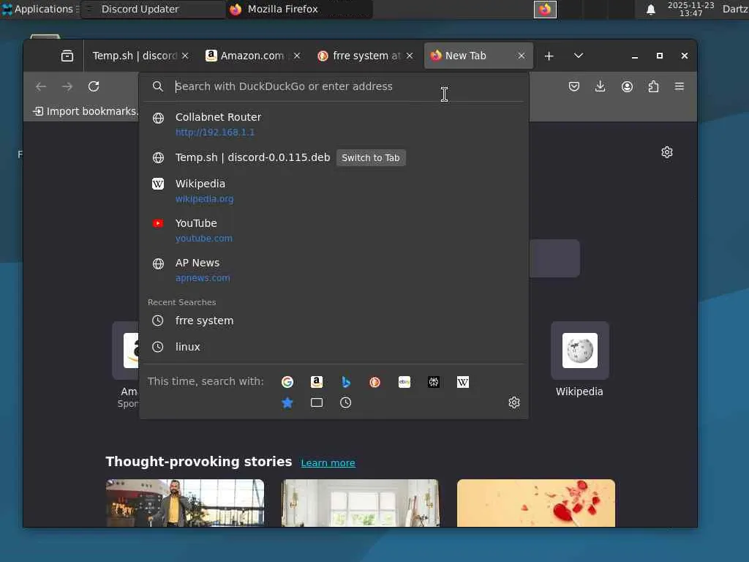The image size is (749, 562).
Task: Close the frre system tab
Action: 410,56
